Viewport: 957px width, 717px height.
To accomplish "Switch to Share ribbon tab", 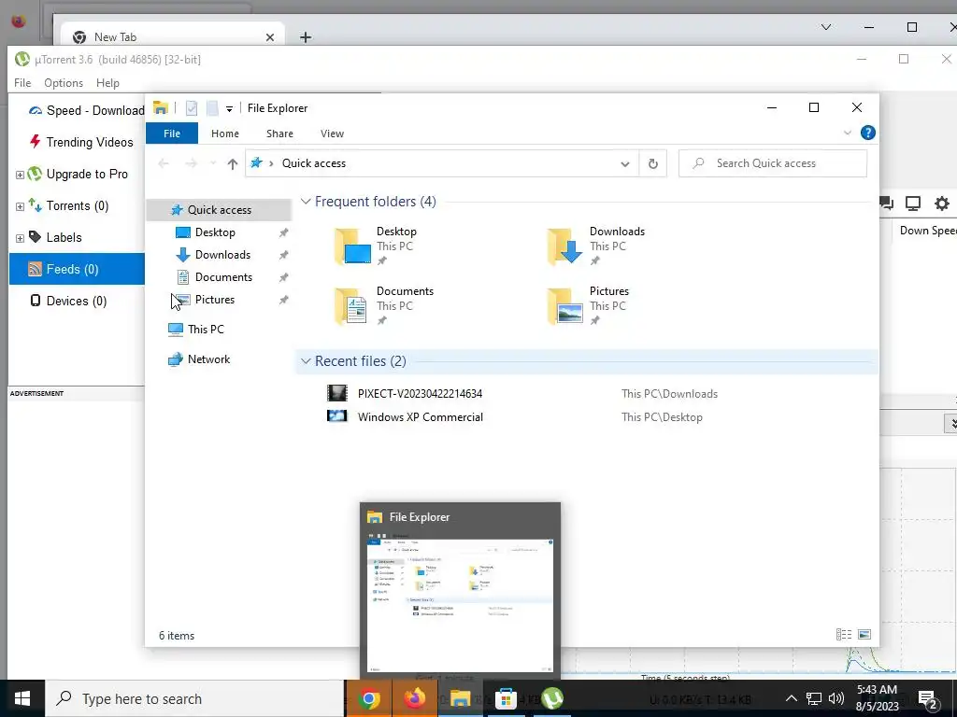I will pyautogui.click(x=279, y=134).
